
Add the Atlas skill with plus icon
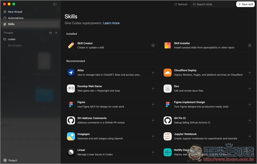(x=153, y=73)
